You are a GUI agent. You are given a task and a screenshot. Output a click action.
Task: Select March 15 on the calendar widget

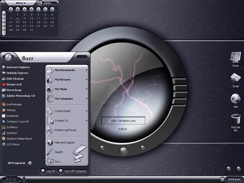point(18,22)
